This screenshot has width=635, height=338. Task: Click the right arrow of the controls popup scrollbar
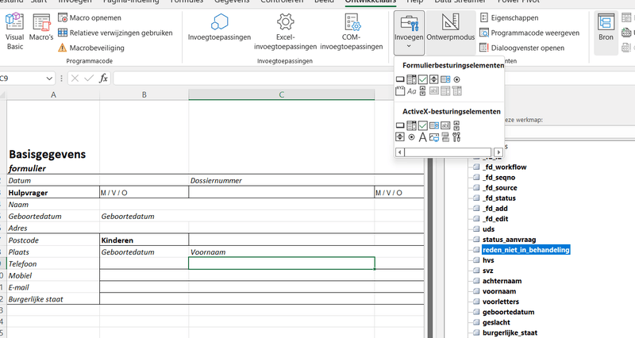coord(498,152)
